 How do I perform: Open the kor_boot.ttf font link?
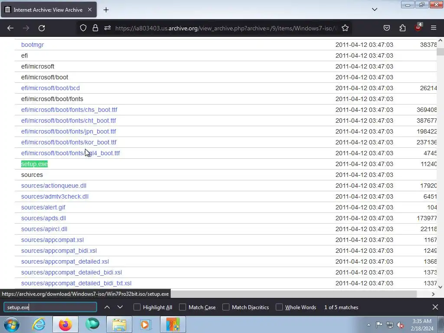click(x=69, y=142)
